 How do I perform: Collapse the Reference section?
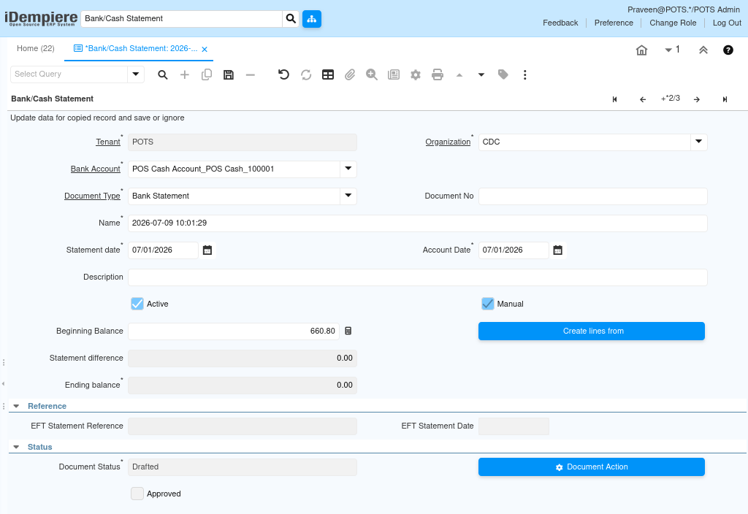(x=16, y=406)
